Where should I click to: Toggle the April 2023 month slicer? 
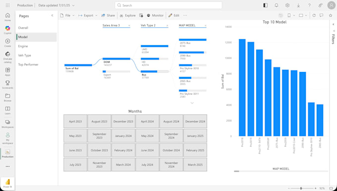(75, 122)
